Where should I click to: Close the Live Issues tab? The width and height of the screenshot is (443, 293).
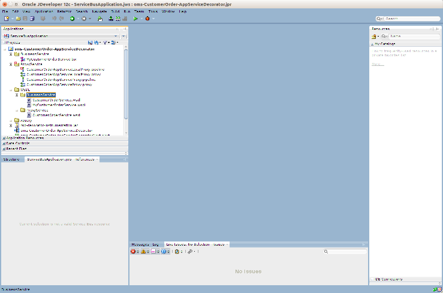pos(227,244)
